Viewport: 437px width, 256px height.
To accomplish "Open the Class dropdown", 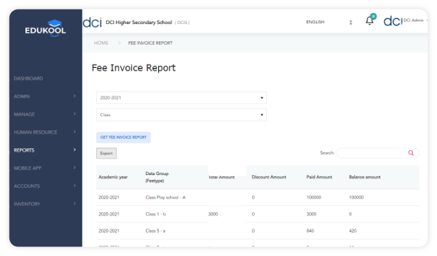I will pos(182,115).
